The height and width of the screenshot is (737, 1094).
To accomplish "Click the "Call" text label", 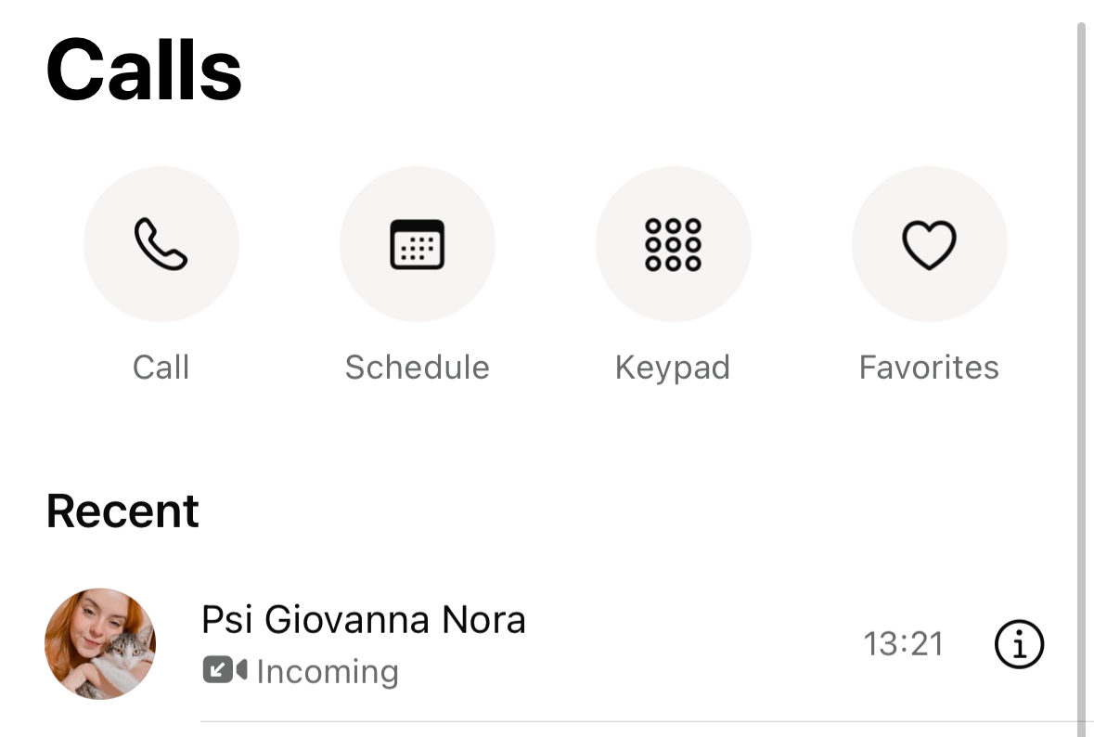I will [x=161, y=368].
